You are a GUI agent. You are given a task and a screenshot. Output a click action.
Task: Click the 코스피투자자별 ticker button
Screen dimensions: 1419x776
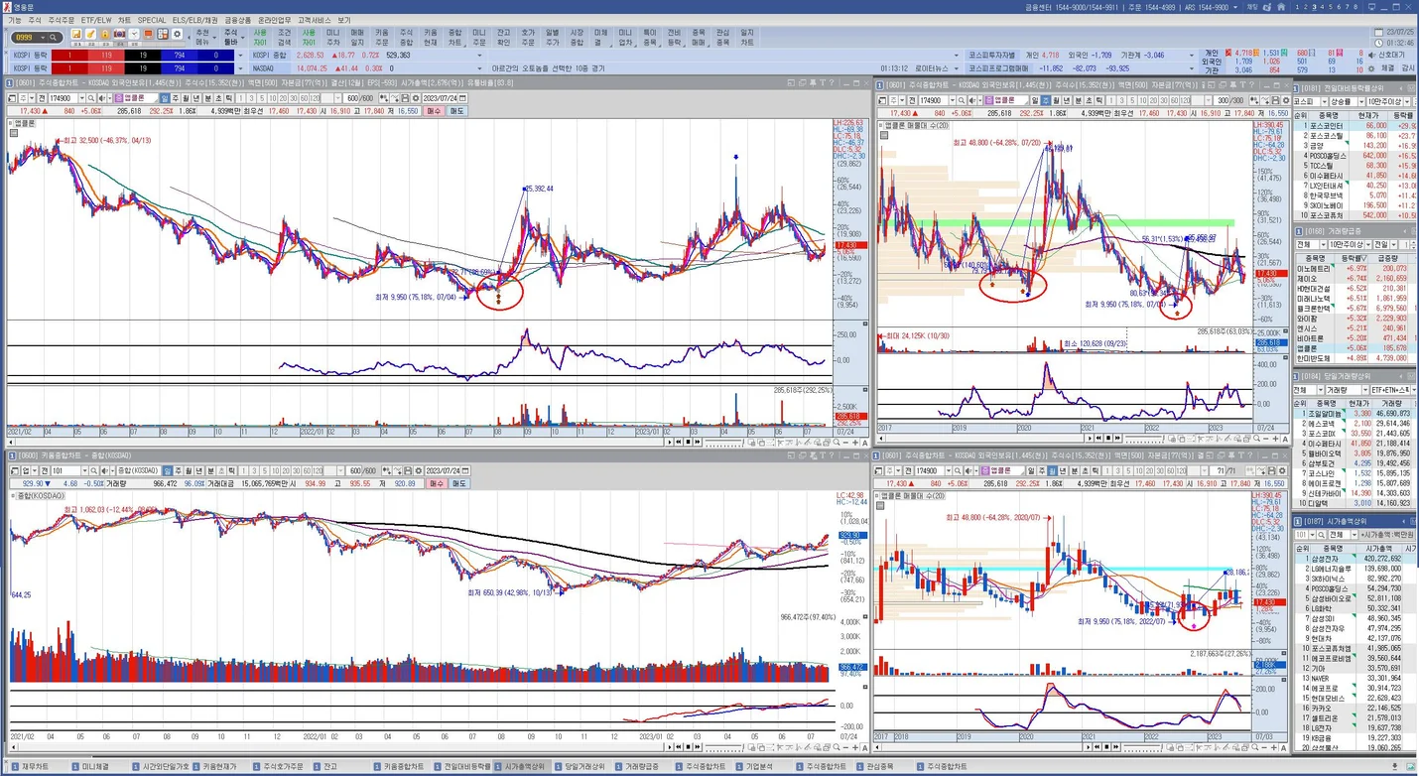[x=992, y=55]
